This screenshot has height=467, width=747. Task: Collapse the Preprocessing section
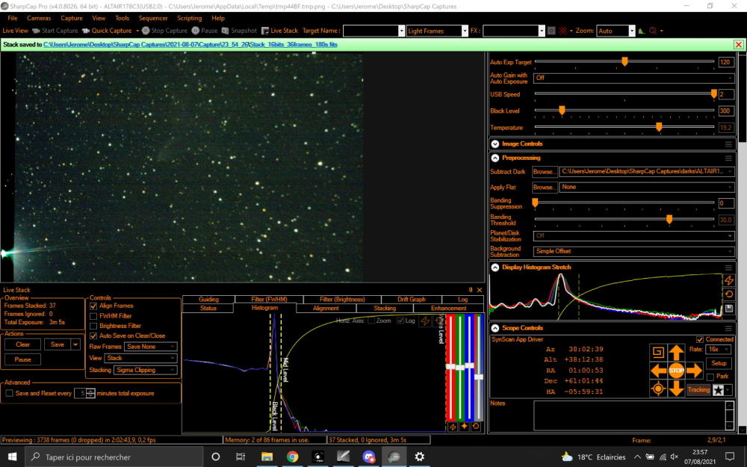point(495,158)
